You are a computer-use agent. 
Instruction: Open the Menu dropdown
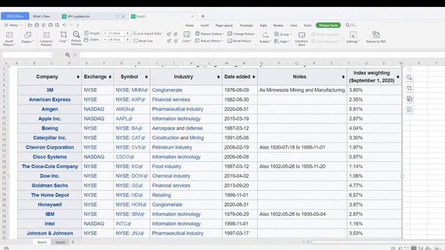13,25
